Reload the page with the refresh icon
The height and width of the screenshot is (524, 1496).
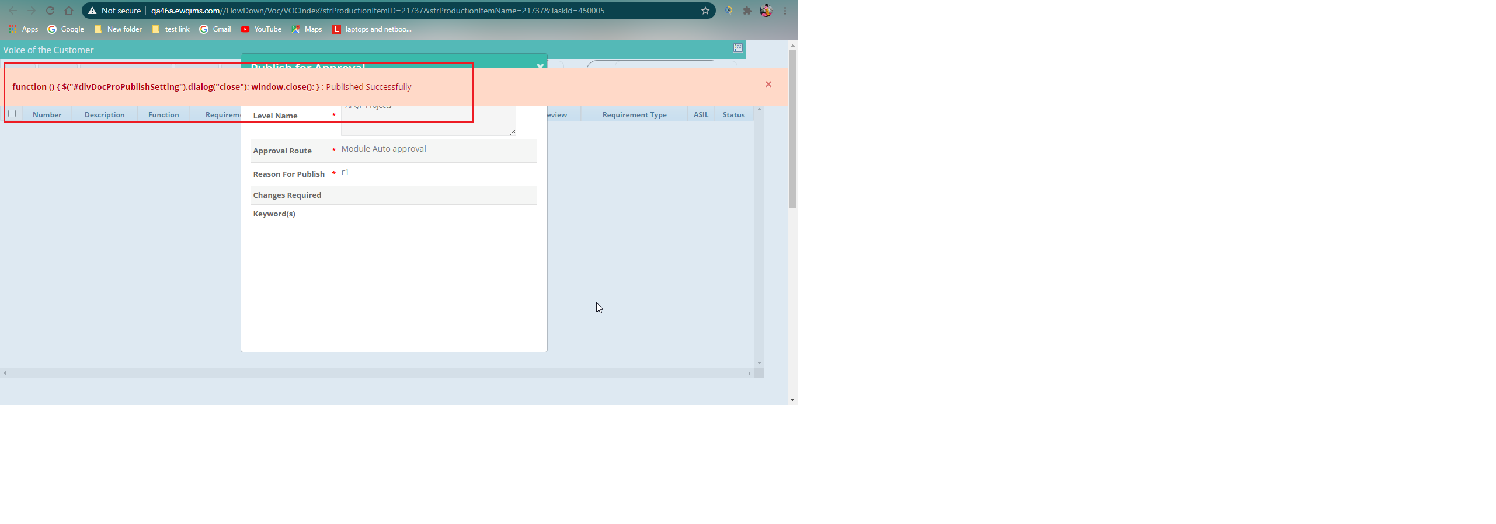pyautogui.click(x=50, y=11)
